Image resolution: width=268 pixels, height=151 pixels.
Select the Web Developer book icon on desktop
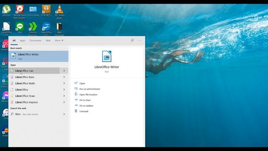(x=59, y=29)
